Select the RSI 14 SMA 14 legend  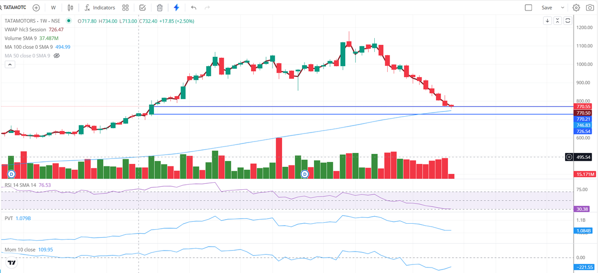click(x=20, y=185)
